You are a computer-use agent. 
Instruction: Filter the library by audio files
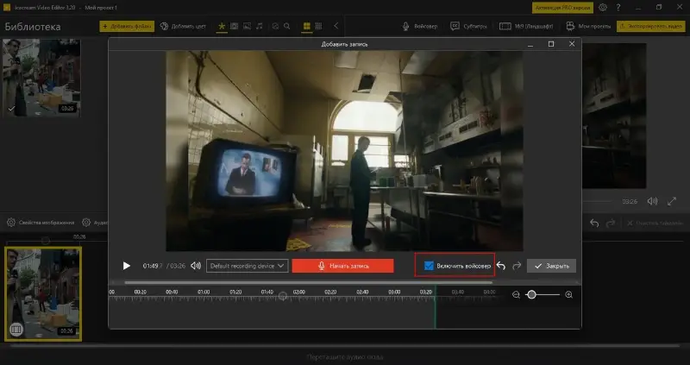260,27
